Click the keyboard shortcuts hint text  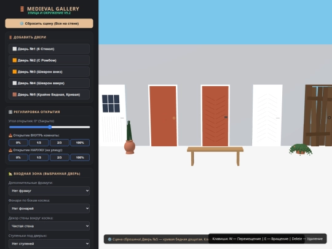tap(267, 239)
